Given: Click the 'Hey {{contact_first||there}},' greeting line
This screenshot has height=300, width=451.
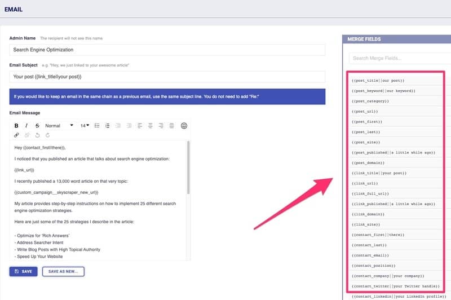Looking at the screenshot, I should [40, 148].
